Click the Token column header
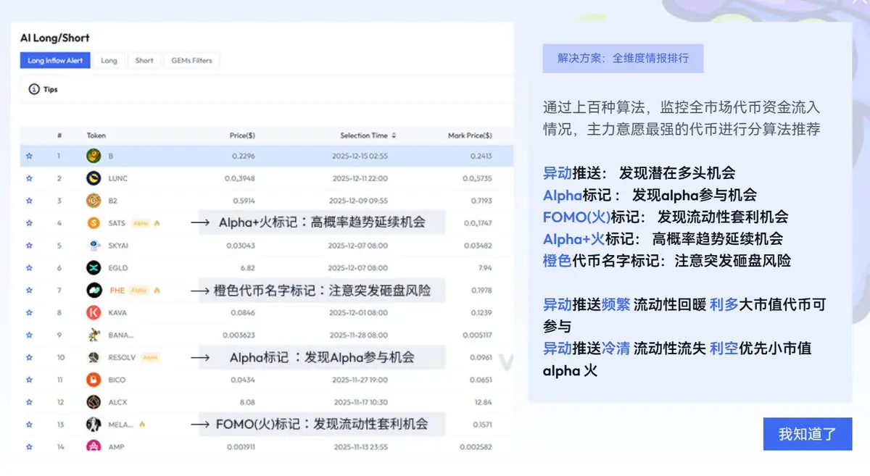Screen dimensions: 870x476 point(96,135)
